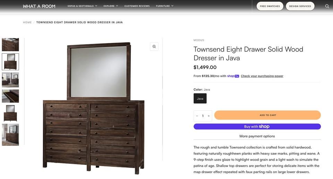Open Design Services
Viewport: 333px width, 179px height.
(x=300, y=6)
